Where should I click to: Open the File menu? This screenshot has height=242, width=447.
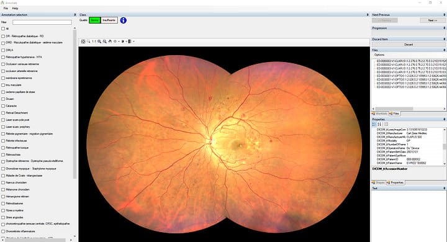pyautogui.click(x=6, y=8)
